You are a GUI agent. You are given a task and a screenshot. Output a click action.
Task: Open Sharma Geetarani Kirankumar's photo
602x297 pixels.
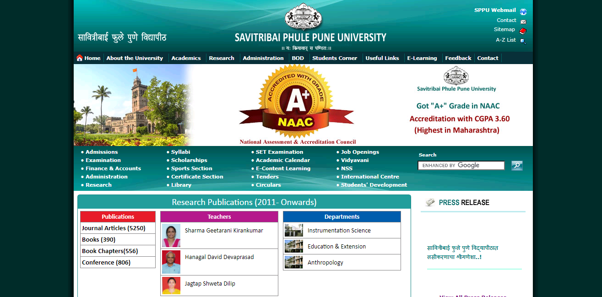coord(171,235)
